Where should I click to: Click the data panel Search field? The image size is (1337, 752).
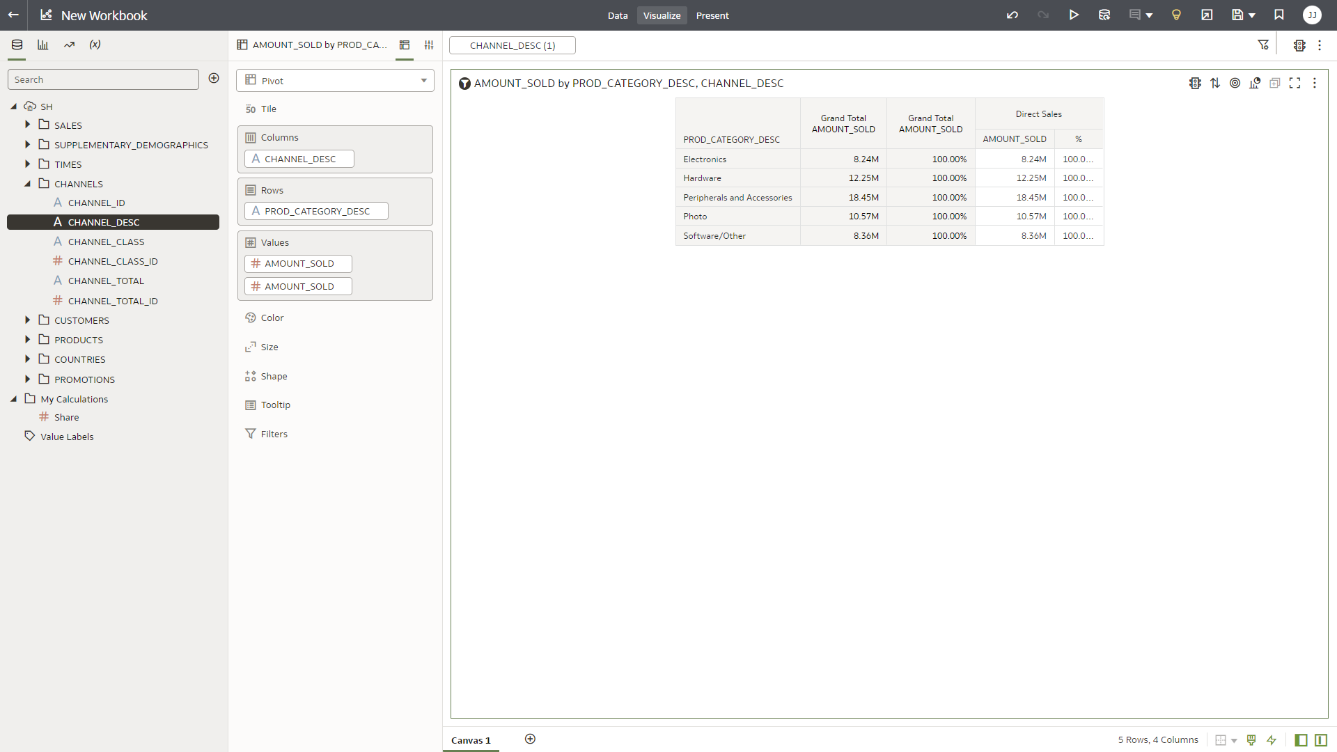click(x=103, y=79)
